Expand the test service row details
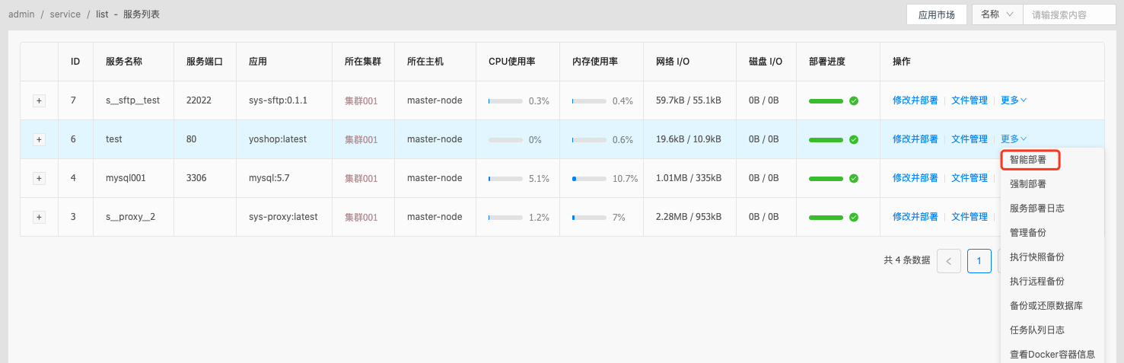The height and width of the screenshot is (363, 1124). pyautogui.click(x=39, y=139)
